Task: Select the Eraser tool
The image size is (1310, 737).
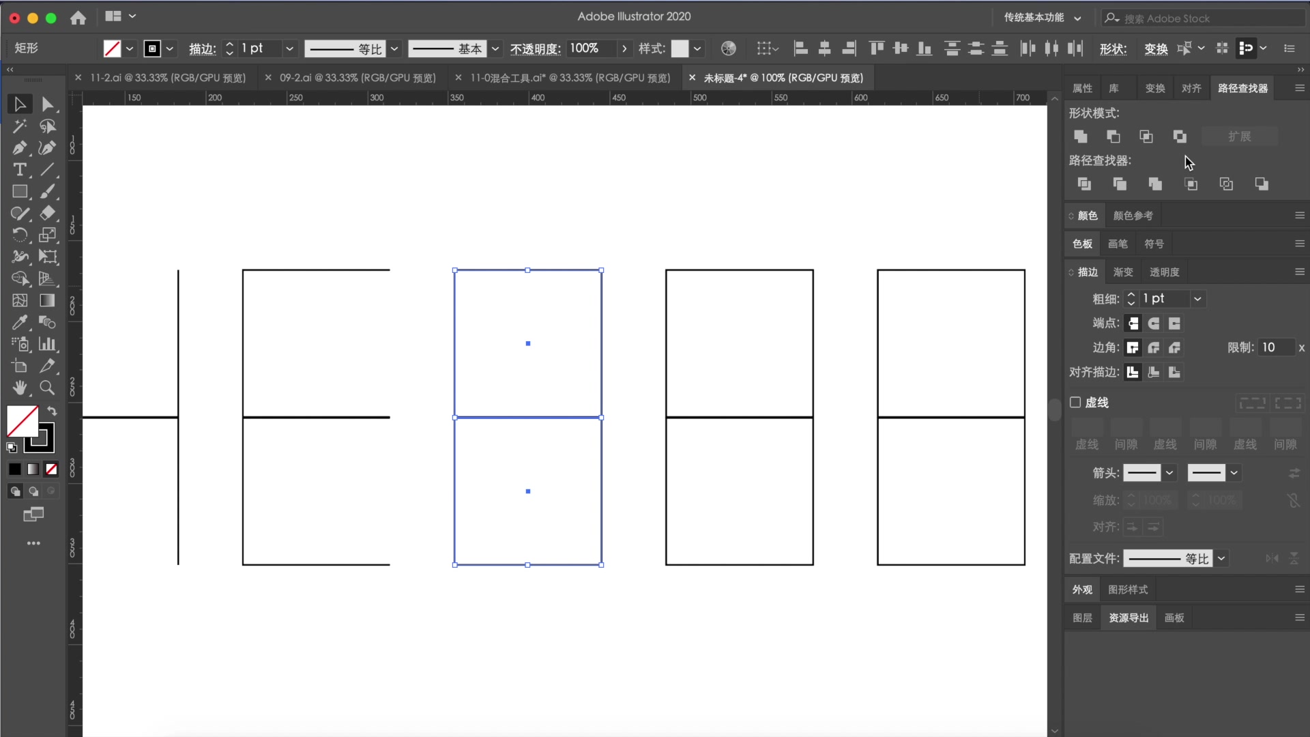Action: pyautogui.click(x=47, y=213)
